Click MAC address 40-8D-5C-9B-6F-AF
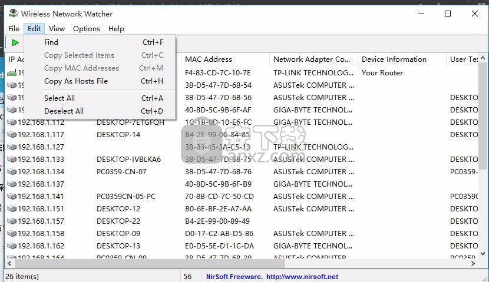 coord(218,110)
